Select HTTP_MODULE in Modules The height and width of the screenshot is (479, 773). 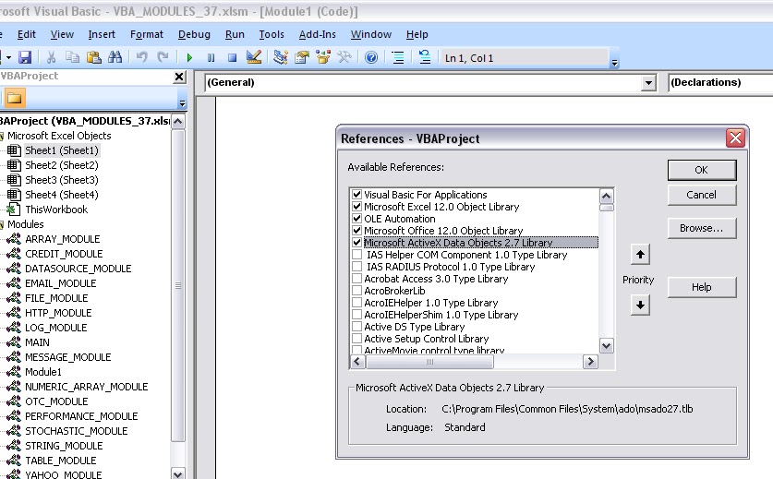[x=58, y=313]
